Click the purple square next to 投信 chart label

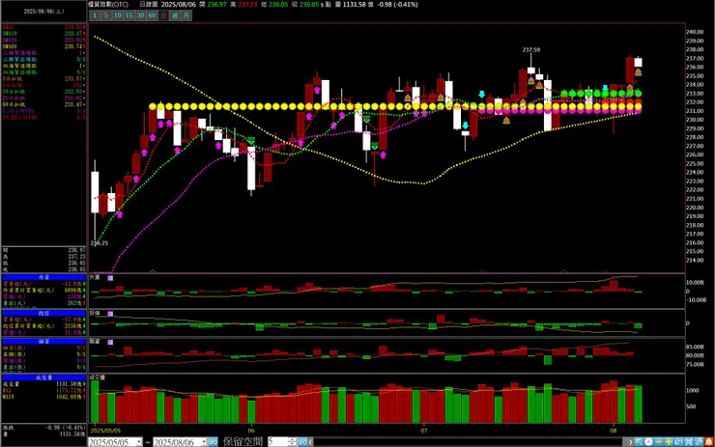click(110, 314)
